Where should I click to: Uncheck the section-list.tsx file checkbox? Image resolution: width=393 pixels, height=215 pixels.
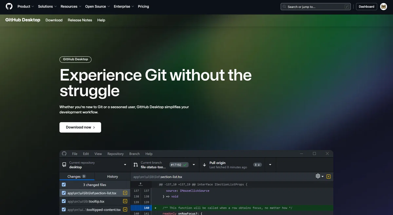(x=64, y=193)
